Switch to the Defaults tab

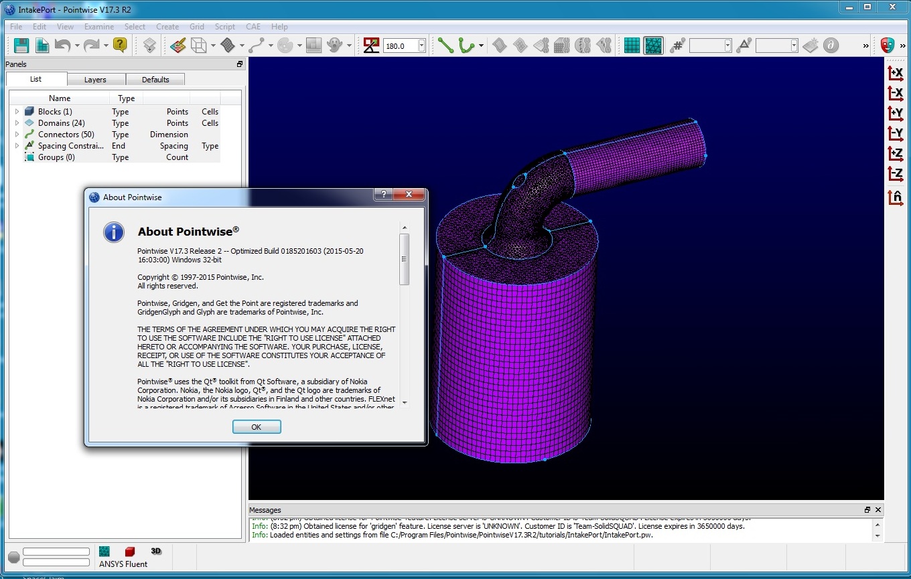(x=155, y=80)
